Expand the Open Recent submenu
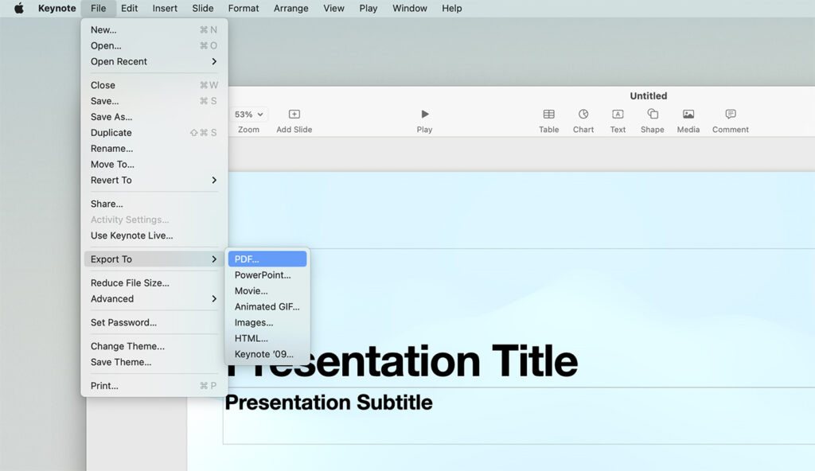Viewport: 815px width, 471px height. [x=119, y=61]
